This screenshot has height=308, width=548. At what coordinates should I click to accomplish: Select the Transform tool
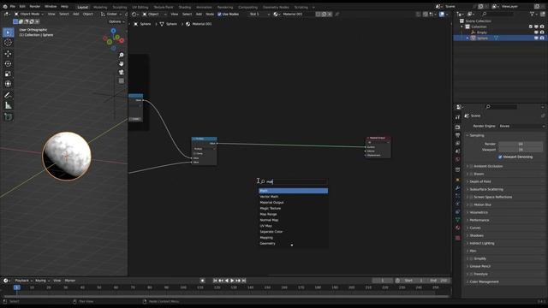[8, 84]
